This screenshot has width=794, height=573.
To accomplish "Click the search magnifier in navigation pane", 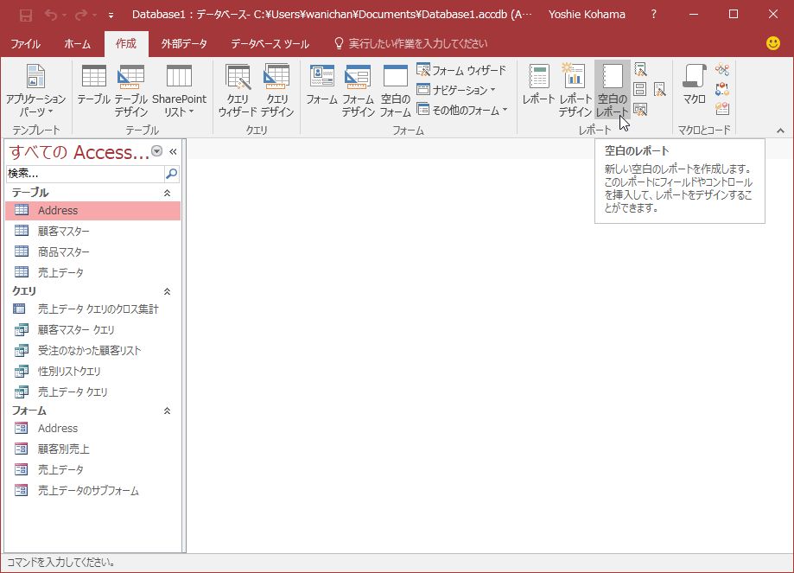I will point(172,174).
